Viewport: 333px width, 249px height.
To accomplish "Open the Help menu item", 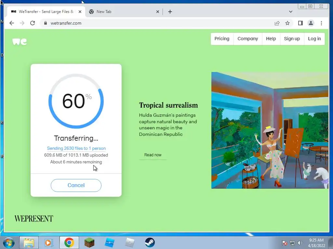I will point(271,39).
